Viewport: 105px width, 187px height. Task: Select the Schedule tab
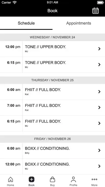(26, 23)
